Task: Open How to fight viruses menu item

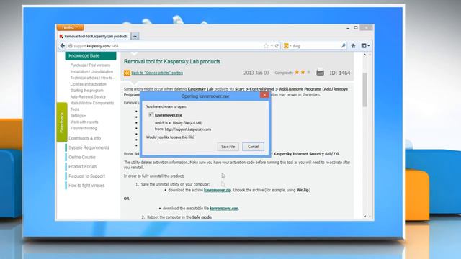Action: point(86,186)
